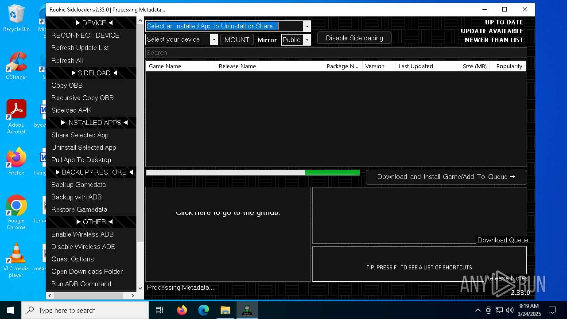Click Download and Install Game/Add To Queue
This screenshot has height=319, width=567.
pyautogui.click(x=446, y=177)
